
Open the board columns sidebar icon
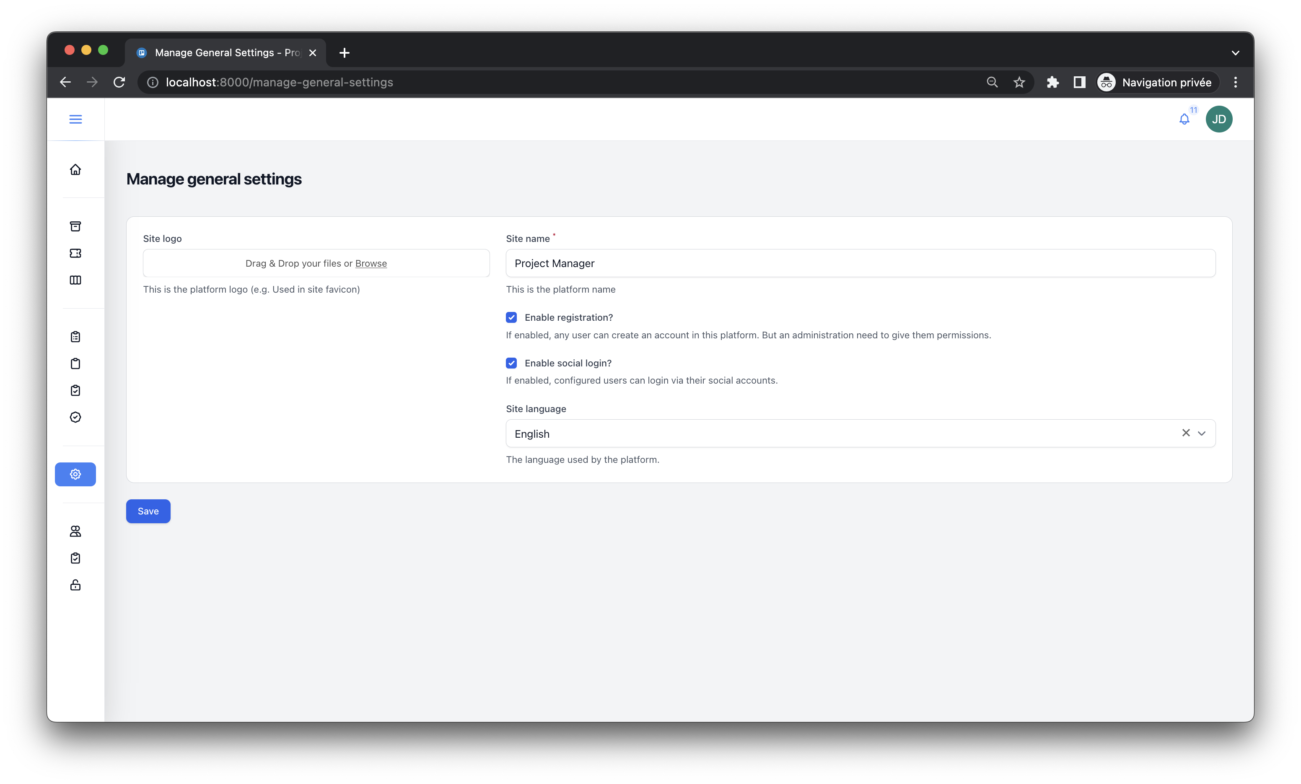(x=75, y=280)
